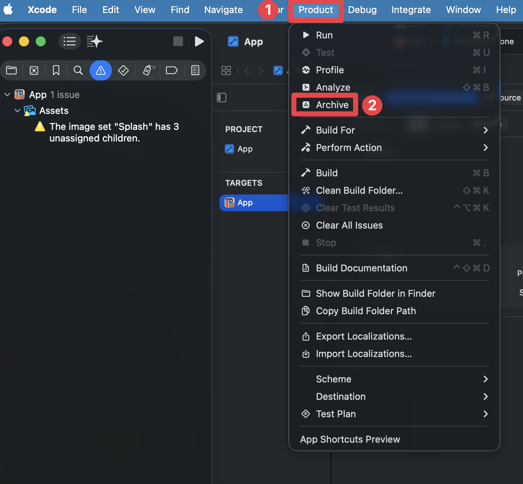Open the Destination submenu
The height and width of the screenshot is (484, 523).
point(341,396)
